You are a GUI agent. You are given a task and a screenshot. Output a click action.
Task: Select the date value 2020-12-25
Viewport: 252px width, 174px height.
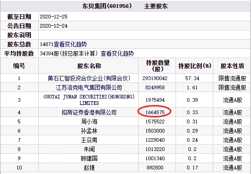[54, 17]
